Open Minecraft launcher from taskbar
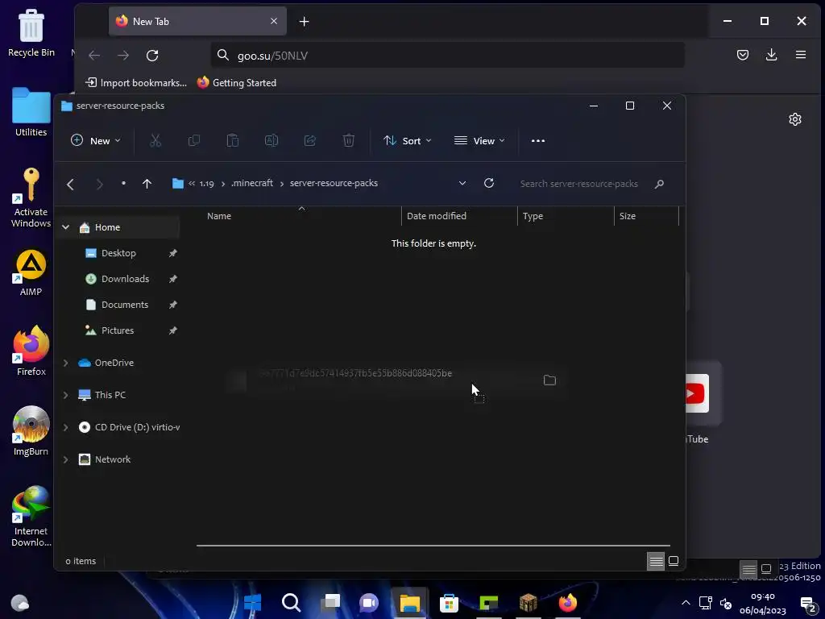Image resolution: width=825 pixels, height=619 pixels. pos(528,603)
